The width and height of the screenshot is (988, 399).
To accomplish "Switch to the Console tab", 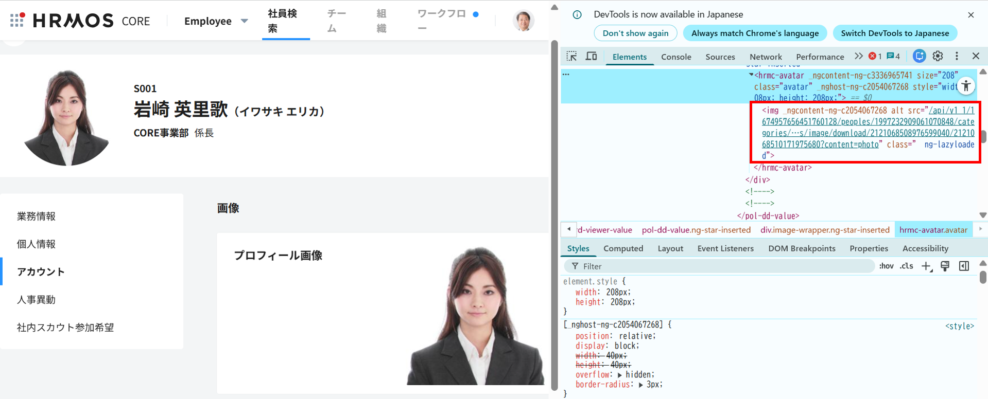I will click(x=676, y=57).
